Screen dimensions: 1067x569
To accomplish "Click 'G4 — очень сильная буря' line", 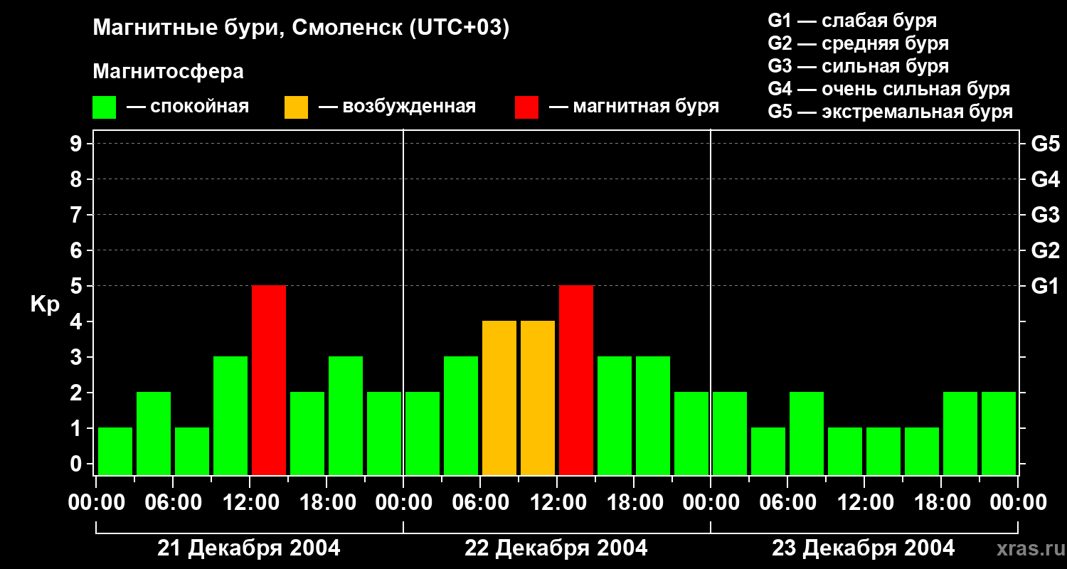I will [888, 89].
